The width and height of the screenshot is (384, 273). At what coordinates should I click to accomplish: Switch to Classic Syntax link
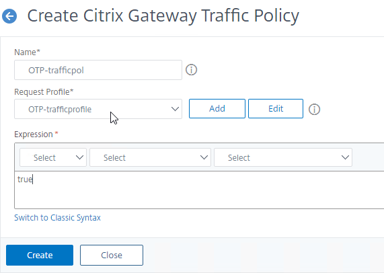(57, 218)
